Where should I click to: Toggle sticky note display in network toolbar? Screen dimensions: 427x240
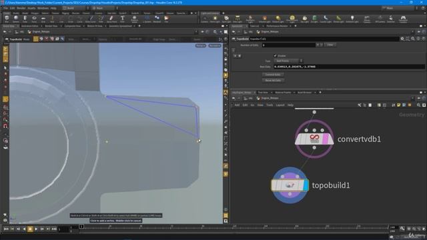tap(399, 105)
